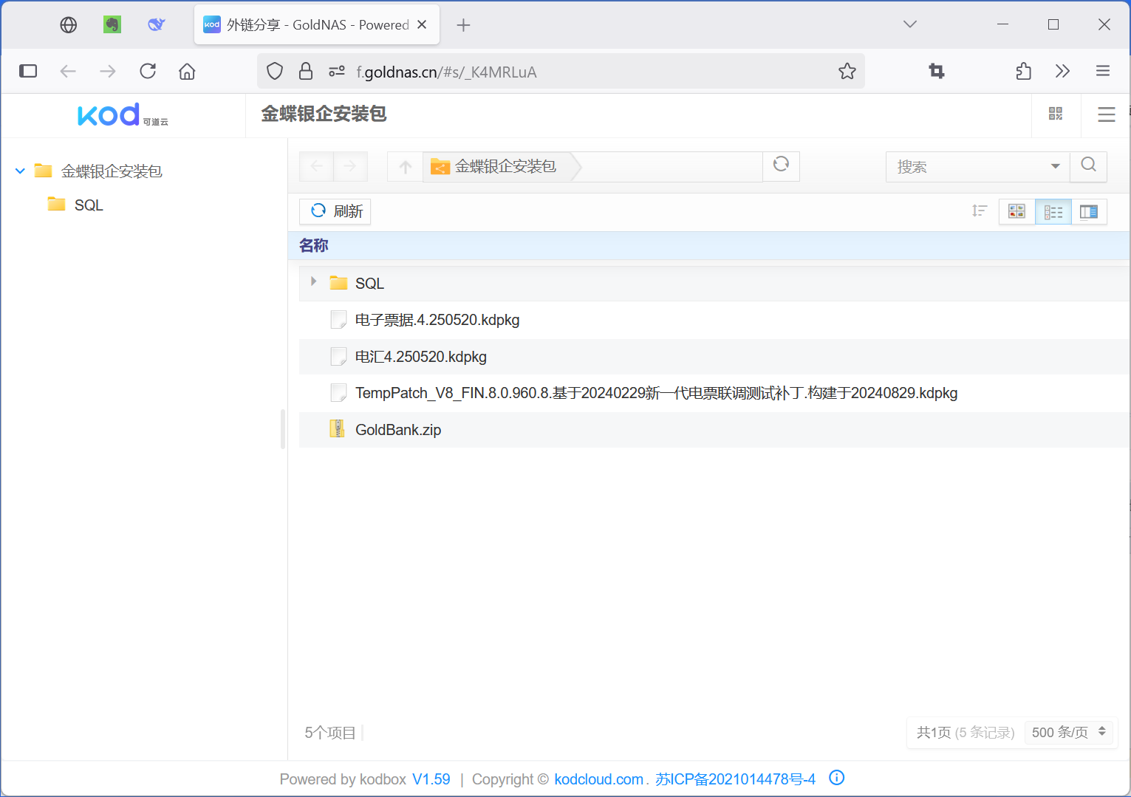Image resolution: width=1131 pixels, height=797 pixels.
Task: Select file 电子票据.4.250520.kdpkg
Action: click(x=714, y=320)
